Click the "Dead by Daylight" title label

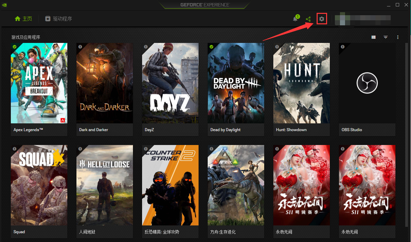(225, 130)
